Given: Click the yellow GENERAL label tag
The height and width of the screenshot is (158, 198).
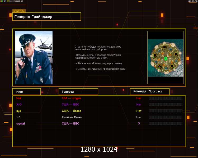Looking at the screenshot, I should [19, 11].
